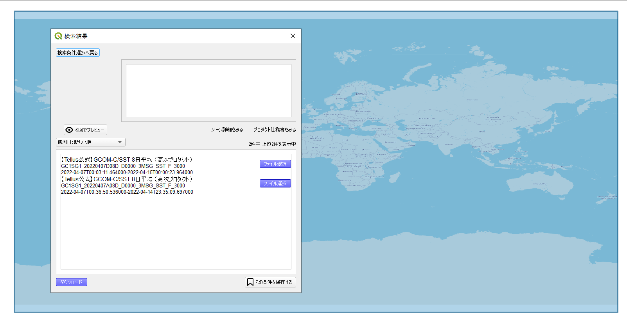
Task: Click the 検索結果 title text
Action: [x=76, y=36]
